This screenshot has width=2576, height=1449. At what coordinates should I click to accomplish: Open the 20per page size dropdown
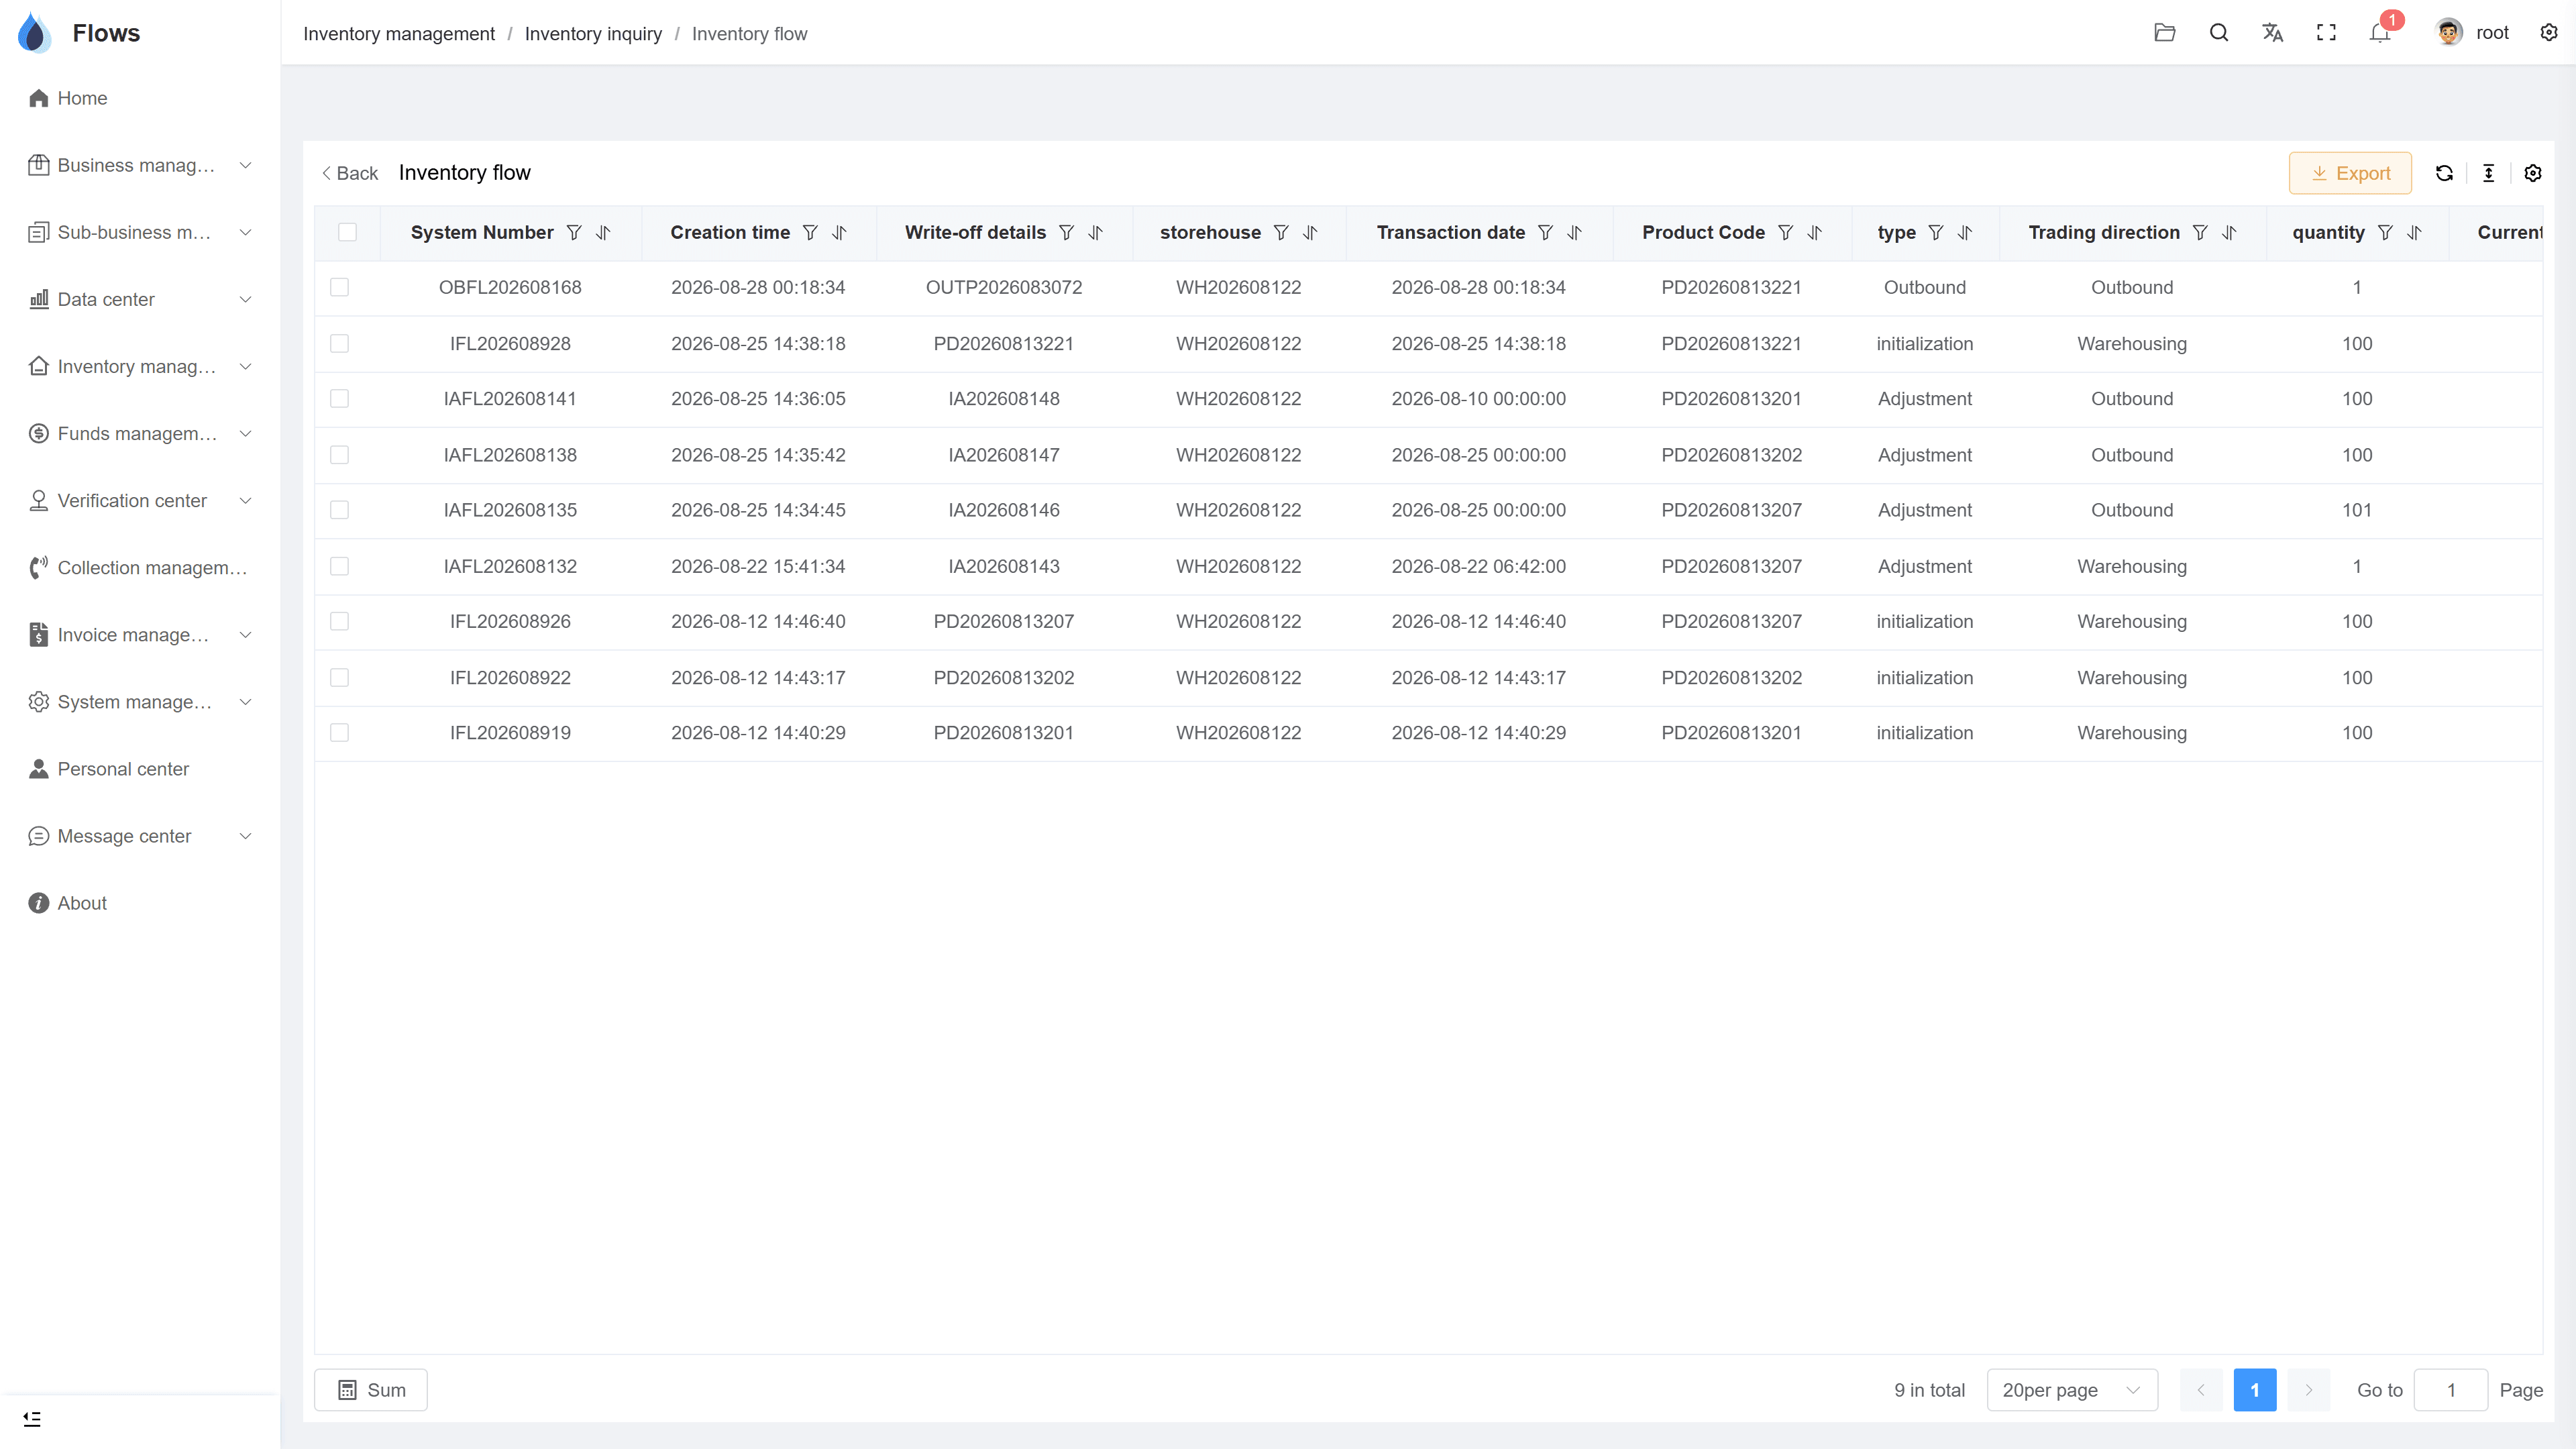tap(2072, 1390)
